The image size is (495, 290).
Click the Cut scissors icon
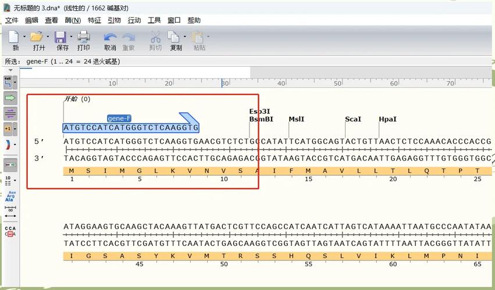(x=155, y=37)
